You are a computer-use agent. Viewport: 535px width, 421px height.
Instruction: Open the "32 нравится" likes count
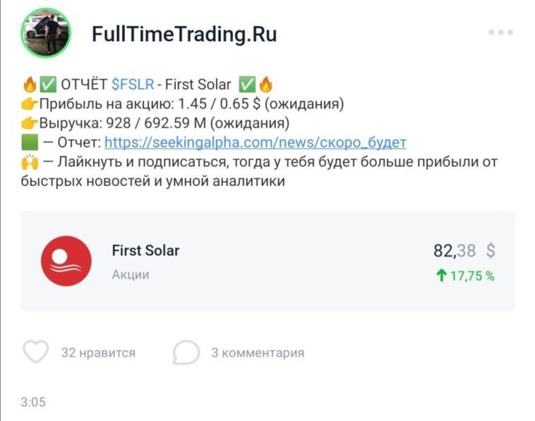[98, 353]
